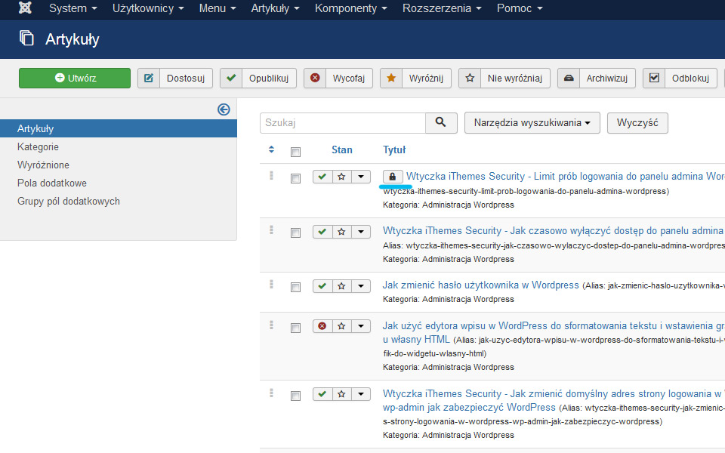Toggle featured star for domyślny adres strony article
The width and height of the screenshot is (725, 453).
coord(341,394)
